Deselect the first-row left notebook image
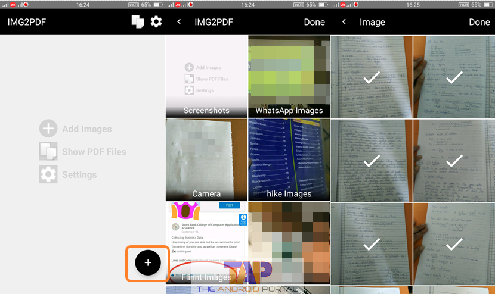This screenshot has width=495, height=294. coord(372,77)
